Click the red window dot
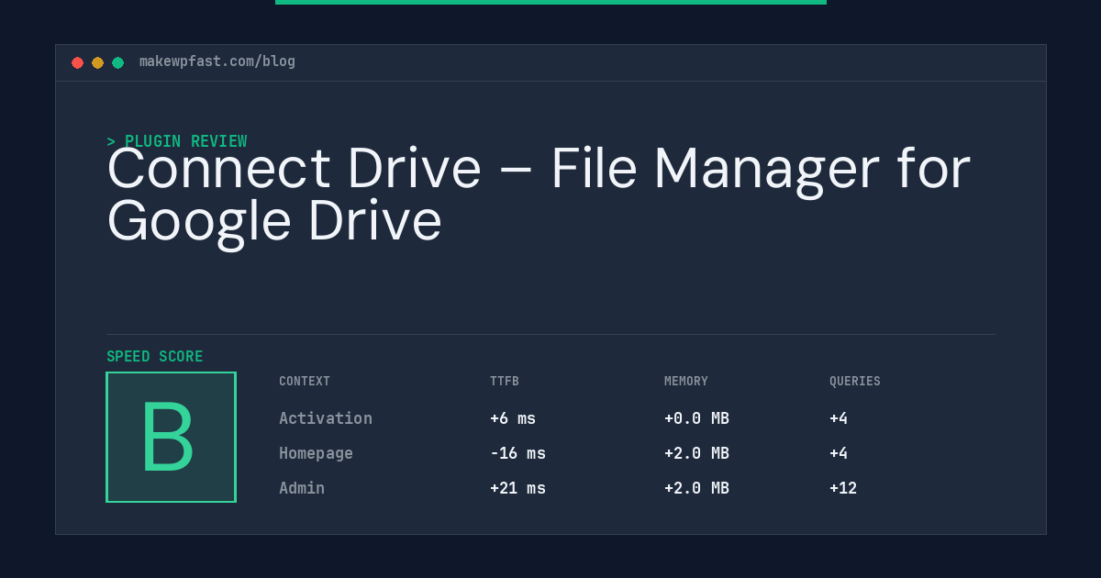 [77, 62]
